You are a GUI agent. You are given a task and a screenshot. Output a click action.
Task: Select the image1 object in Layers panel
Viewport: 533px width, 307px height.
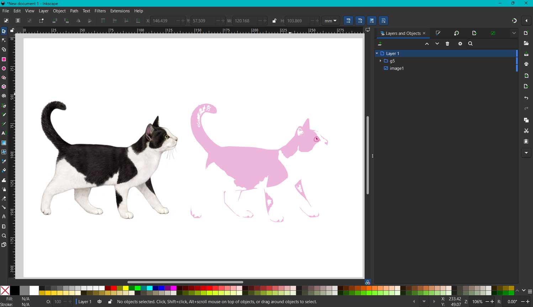click(x=397, y=68)
